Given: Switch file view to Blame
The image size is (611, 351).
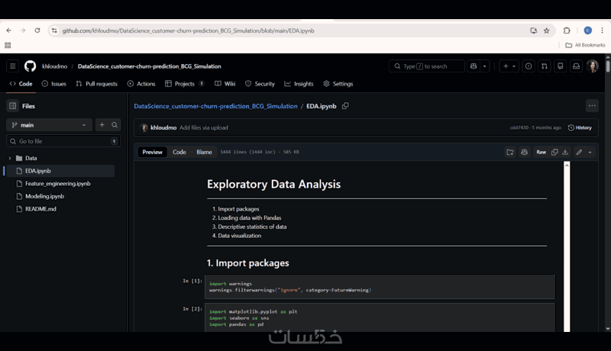Looking at the screenshot, I should tap(204, 152).
